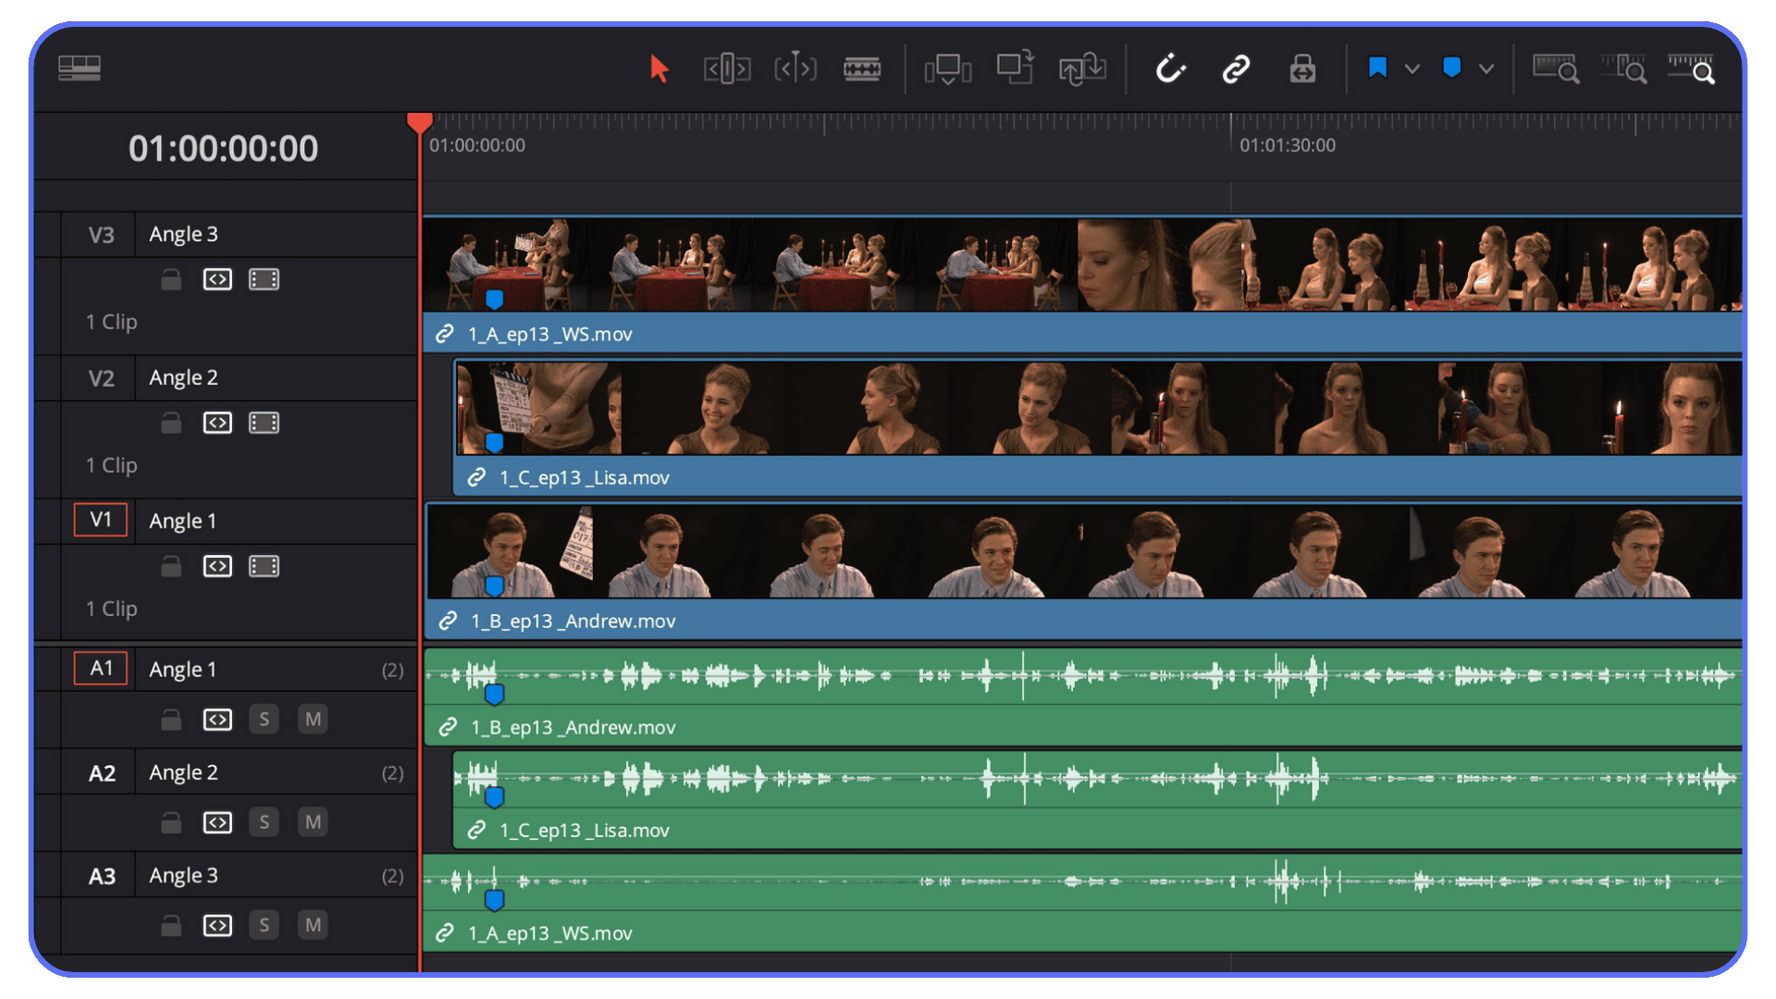Image resolution: width=1776 pixels, height=999 pixels.
Task: Click the Position Lock icon
Action: pos(1301,68)
